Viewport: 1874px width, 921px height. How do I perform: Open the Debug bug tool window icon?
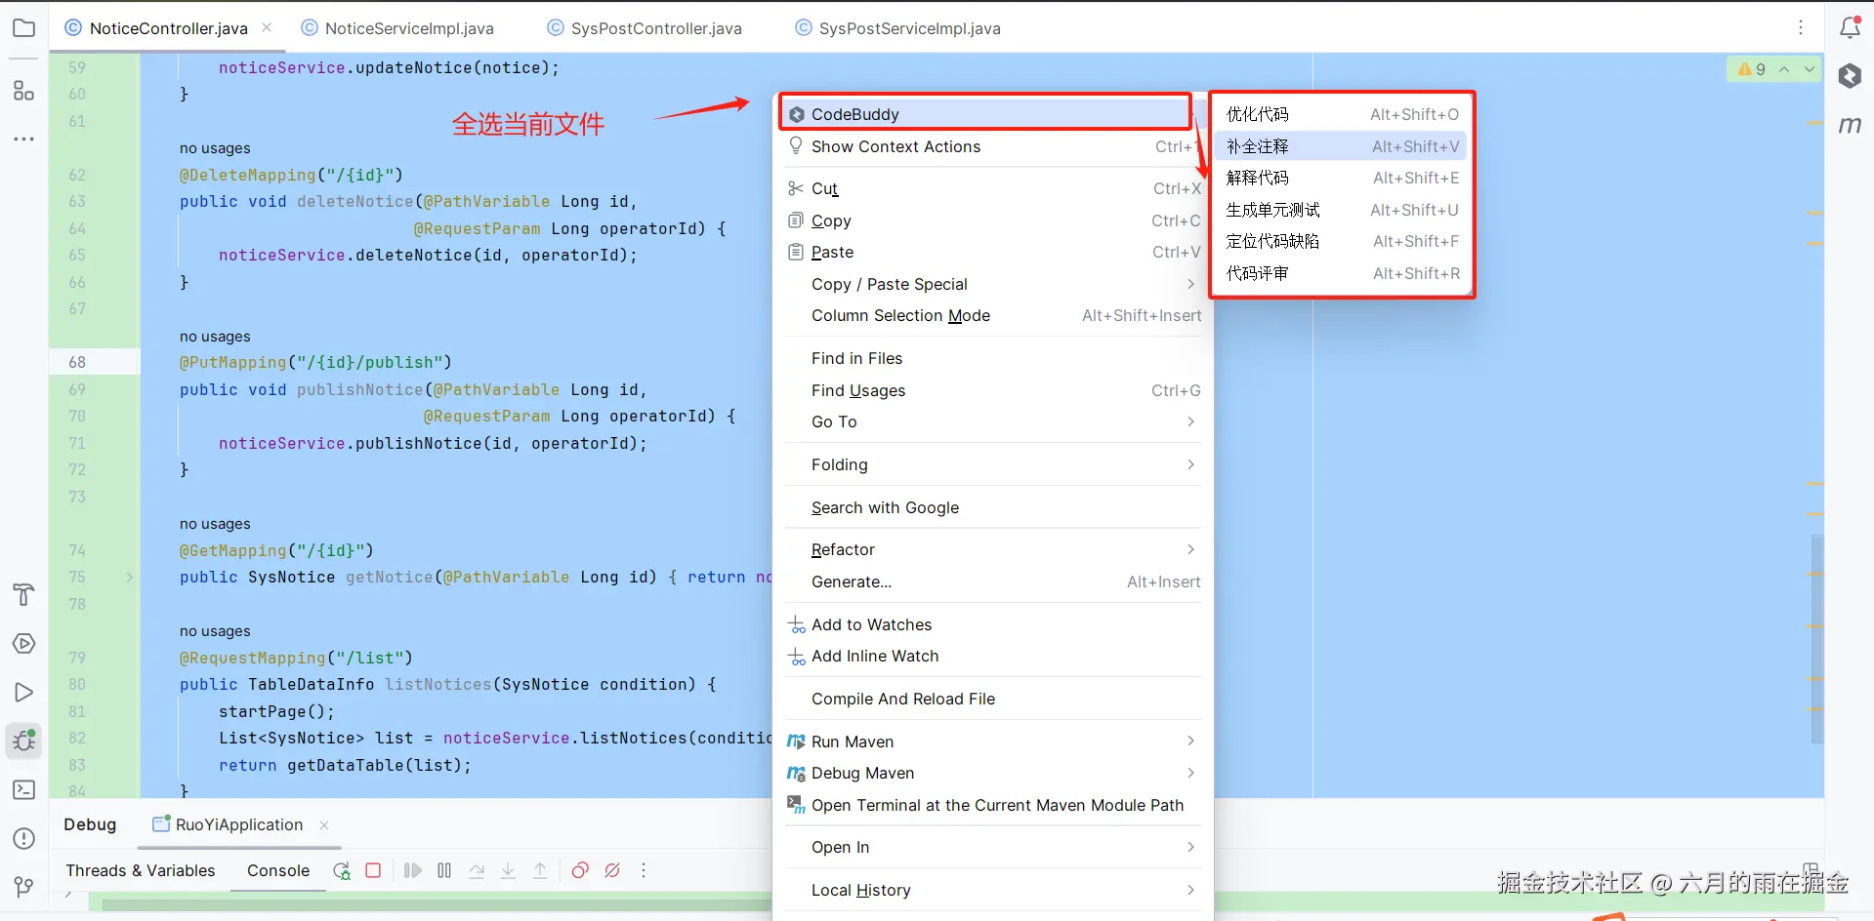pyautogui.click(x=23, y=741)
